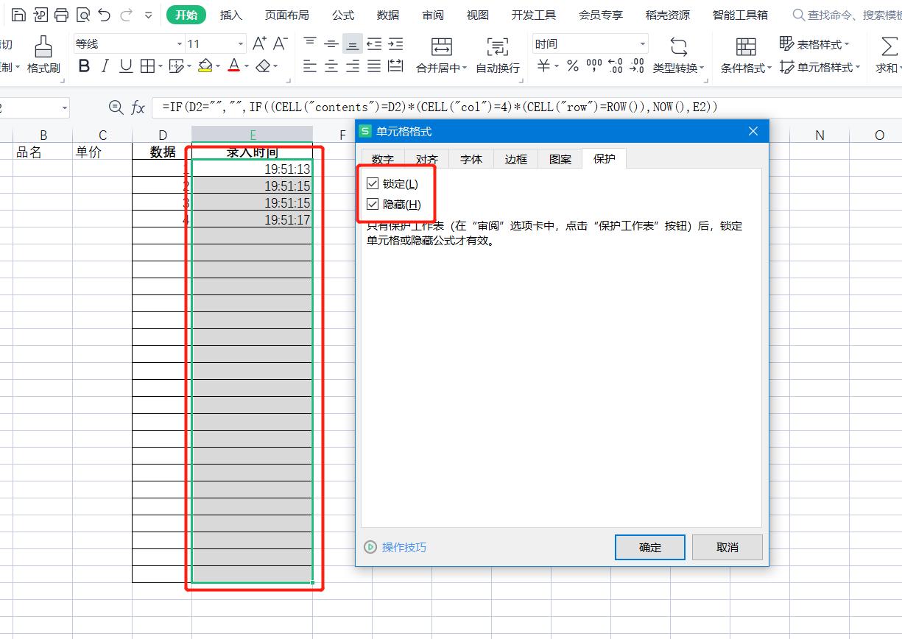902x639 pixels.
Task: Pick the yellow fill color swatch
Action: [x=206, y=66]
